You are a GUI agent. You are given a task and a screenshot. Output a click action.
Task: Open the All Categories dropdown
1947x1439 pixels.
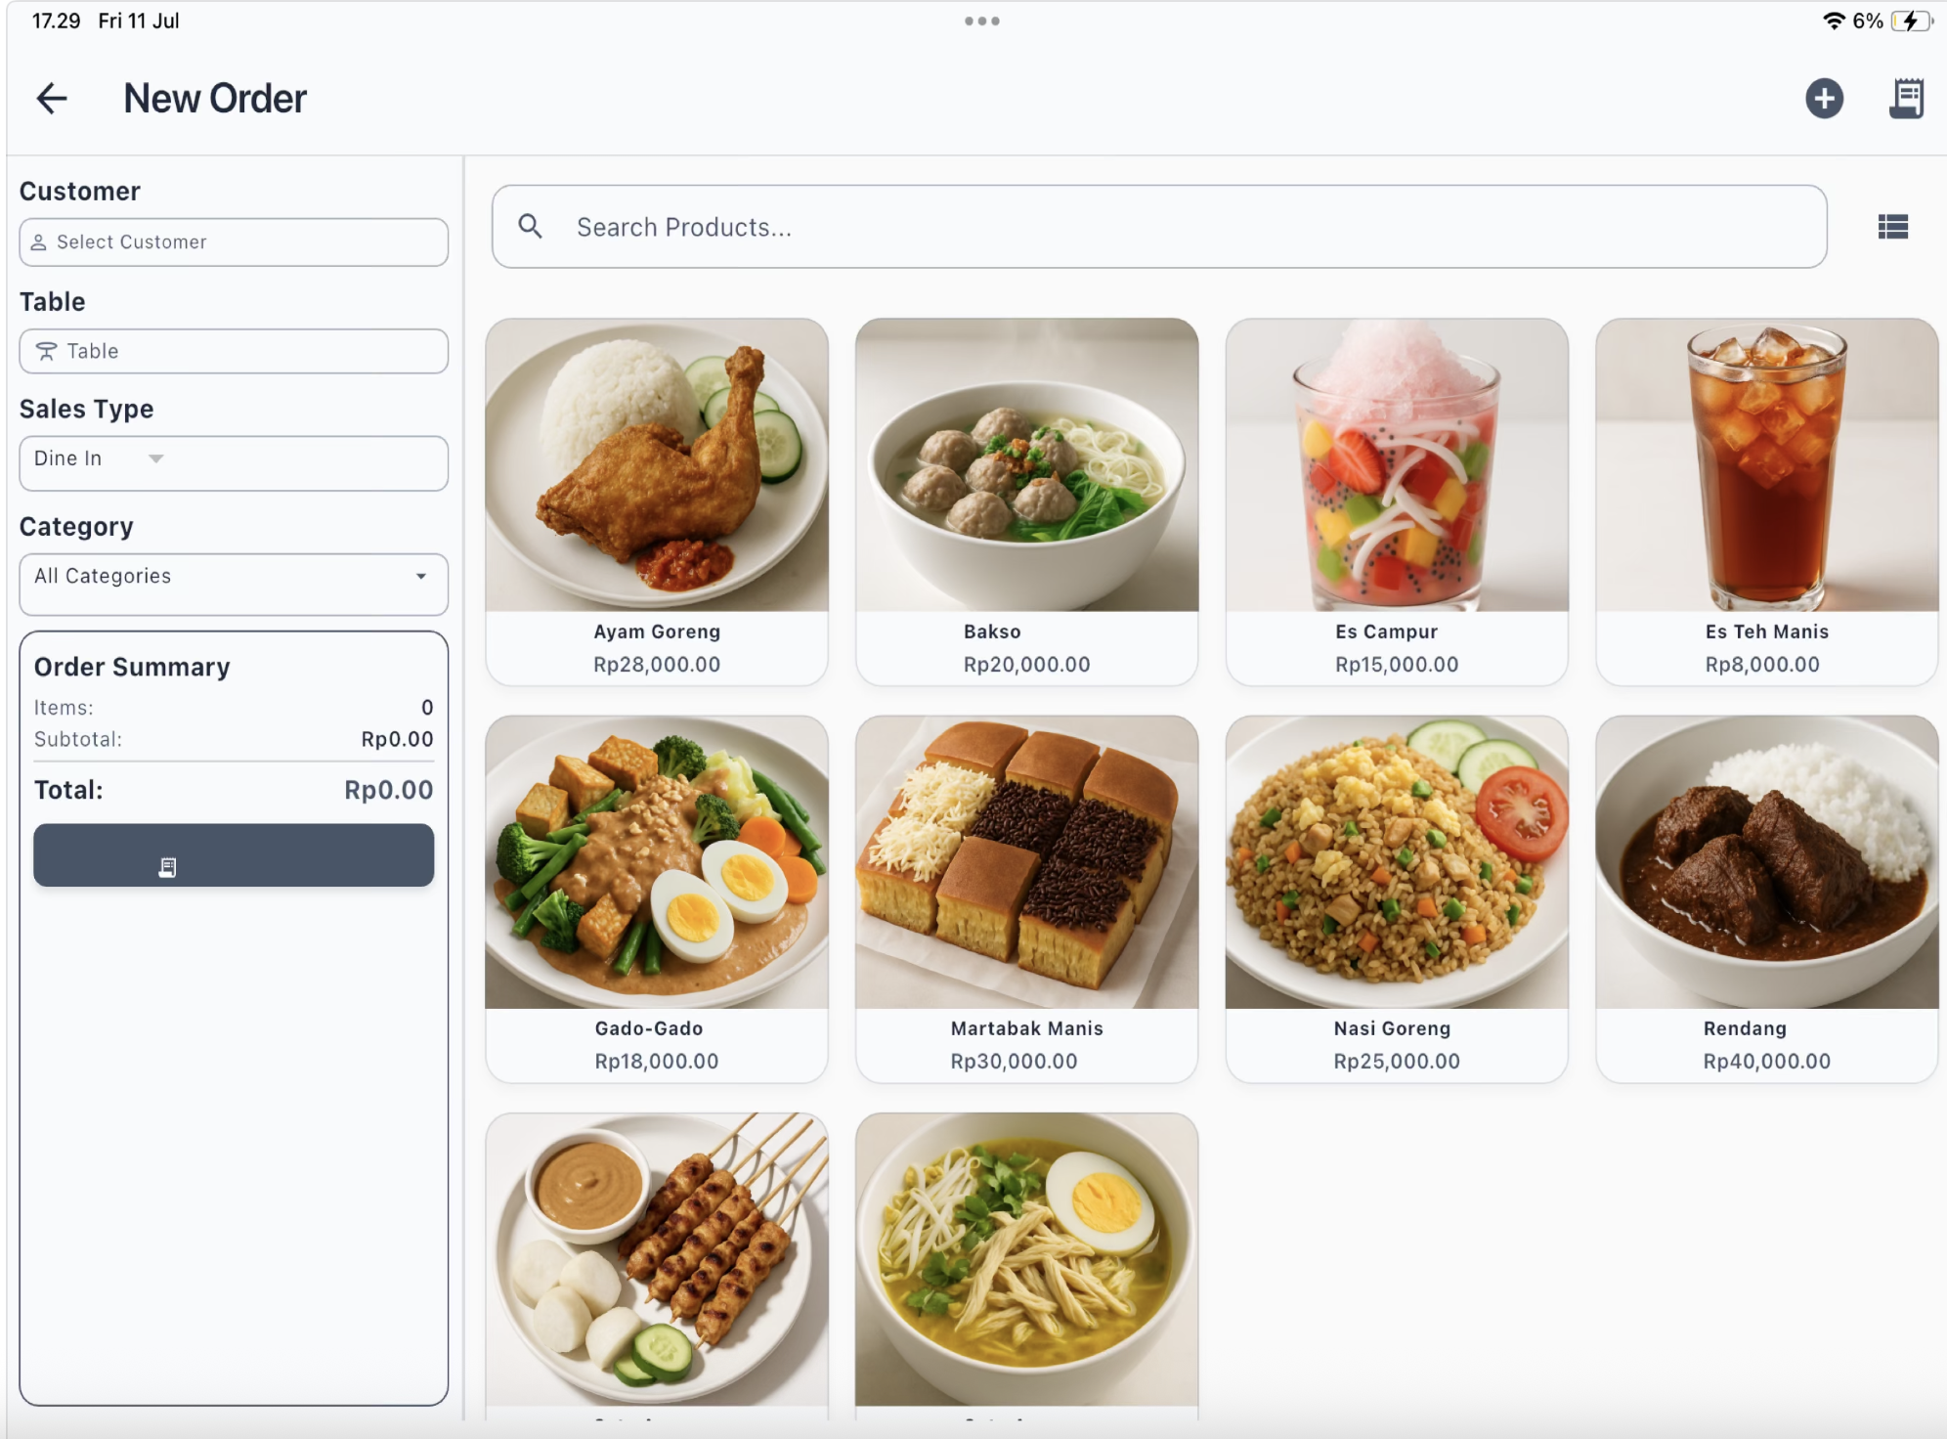(x=234, y=585)
